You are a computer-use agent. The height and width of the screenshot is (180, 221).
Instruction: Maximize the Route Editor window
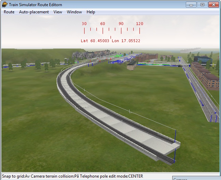(202, 4)
